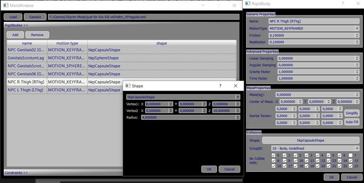The width and height of the screenshot is (364, 183).
Task: Click the Load button in MainWindow
Action: [x=13, y=17]
